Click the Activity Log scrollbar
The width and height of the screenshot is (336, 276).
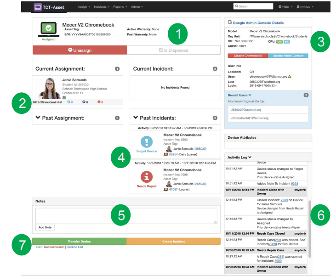coord(310,229)
